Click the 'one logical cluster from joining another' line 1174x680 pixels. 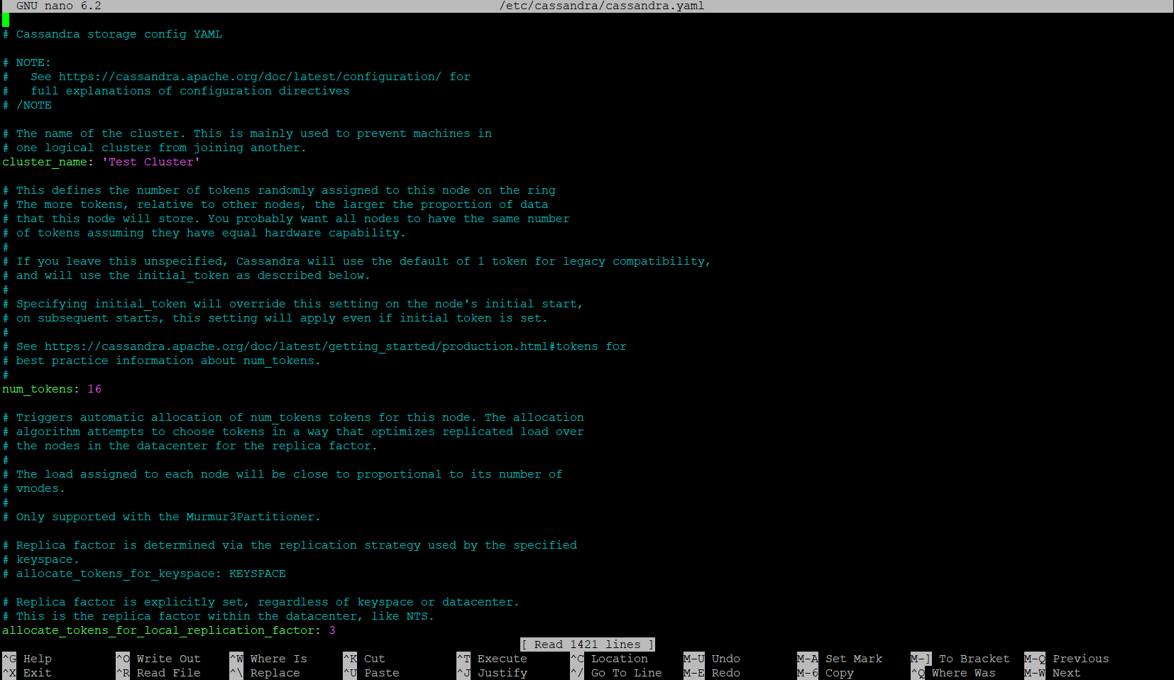coord(155,148)
